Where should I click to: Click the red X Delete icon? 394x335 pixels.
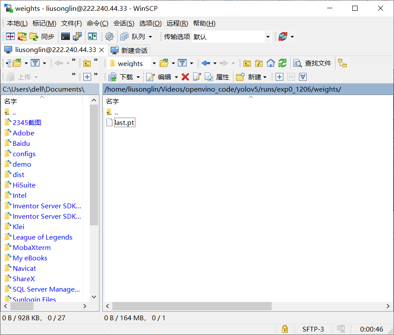coord(185,77)
